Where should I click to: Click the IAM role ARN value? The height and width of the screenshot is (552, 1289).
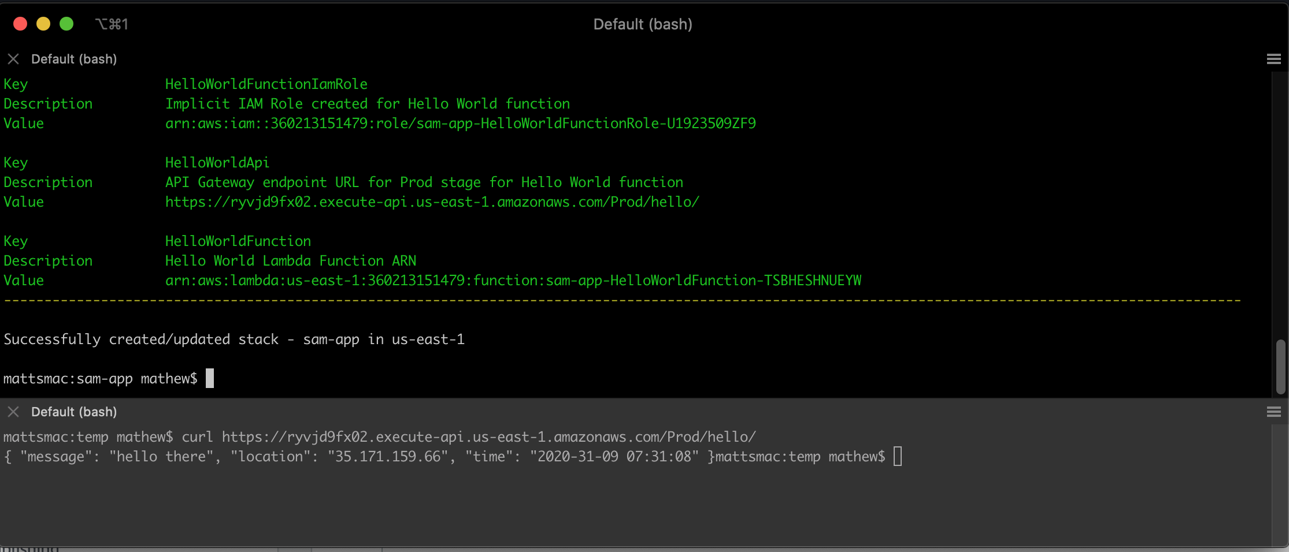coord(461,124)
